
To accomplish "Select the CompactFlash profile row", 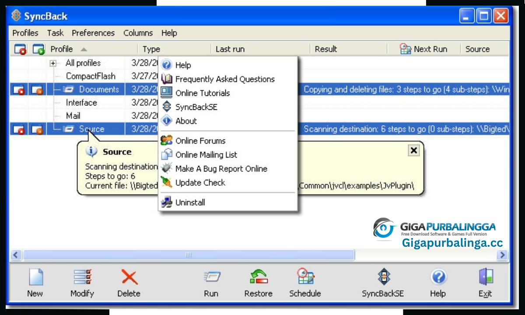I will pyautogui.click(x=91, y=76).
